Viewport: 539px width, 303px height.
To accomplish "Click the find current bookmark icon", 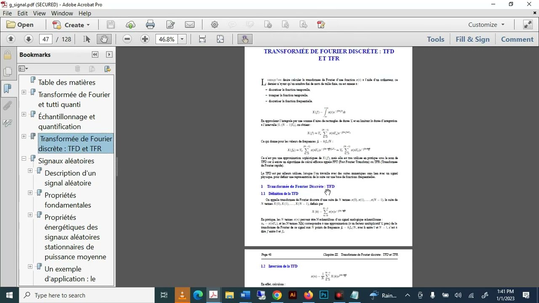I will click(x=107, y=69).
